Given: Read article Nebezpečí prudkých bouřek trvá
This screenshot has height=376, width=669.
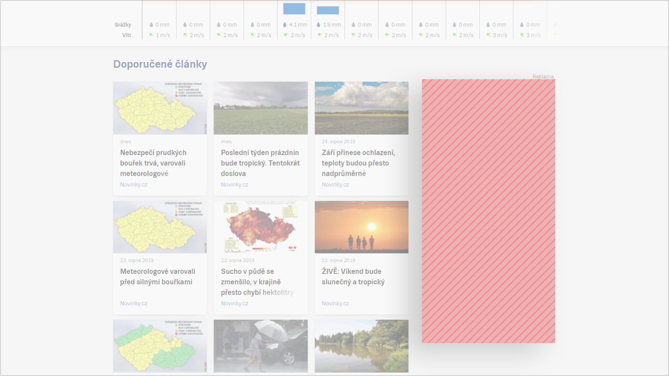Looking at the screenshot, I should point(153,163).
